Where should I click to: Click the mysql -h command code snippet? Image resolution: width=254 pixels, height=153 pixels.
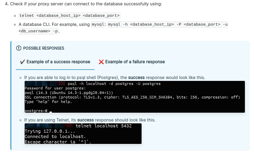click(x=168, y=25)
